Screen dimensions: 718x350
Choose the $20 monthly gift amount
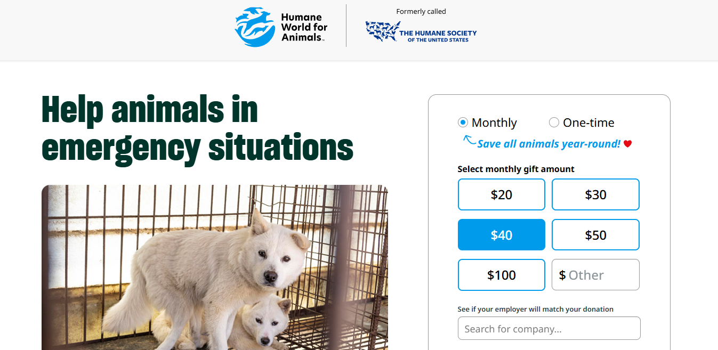coord(501,194)
